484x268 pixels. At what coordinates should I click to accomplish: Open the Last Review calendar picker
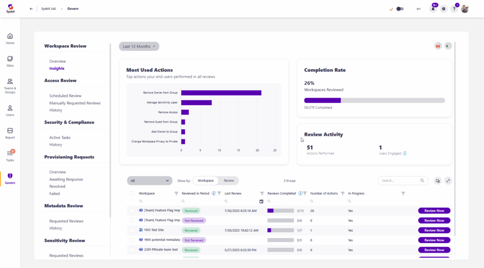(261, 201)
